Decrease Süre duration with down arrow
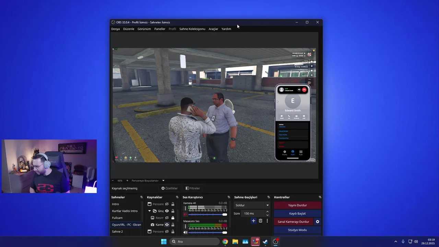Image resolution: width=439 pixels, height=247 pixels. (x=268, y=215)
